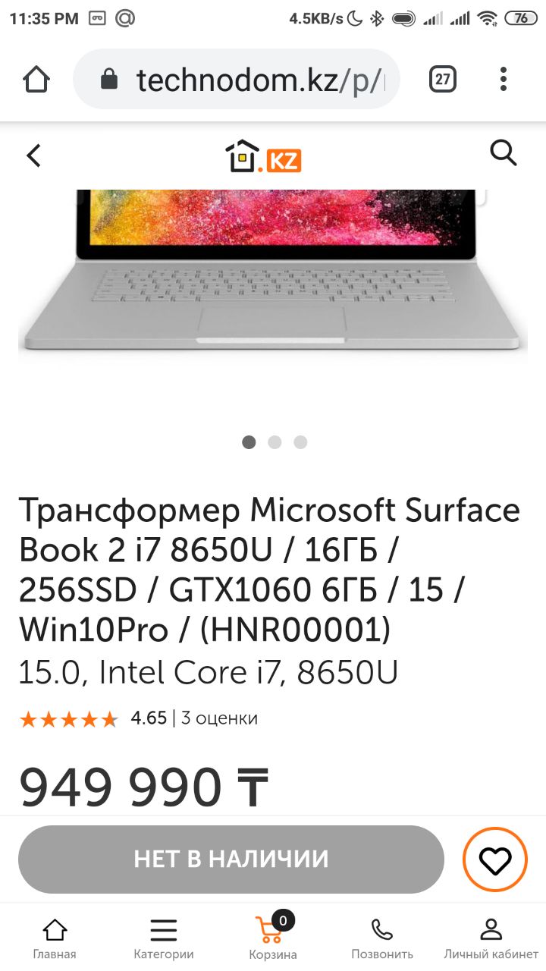Tap the browser home icon
The height and width of the screenshot is (971, 546).
click(36, 79)
